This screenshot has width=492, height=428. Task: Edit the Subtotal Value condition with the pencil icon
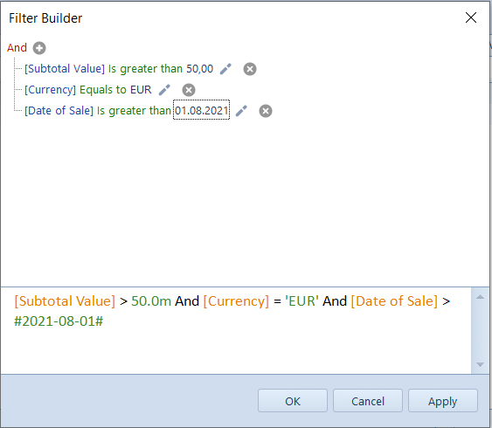tap(225, 69)
